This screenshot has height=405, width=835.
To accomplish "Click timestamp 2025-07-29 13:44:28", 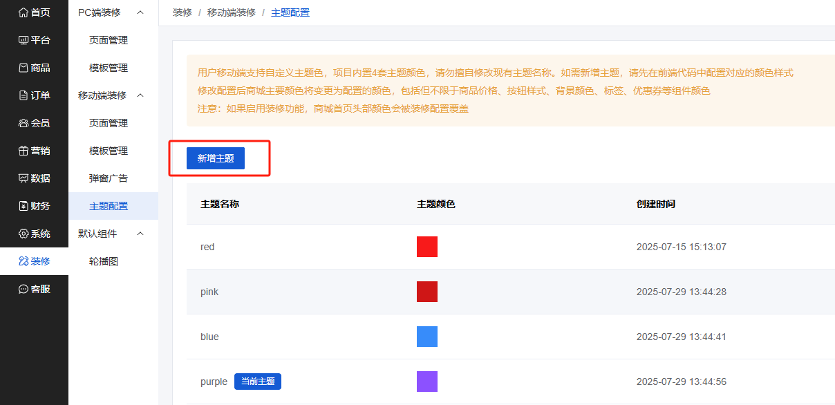I will coord(682,292).
